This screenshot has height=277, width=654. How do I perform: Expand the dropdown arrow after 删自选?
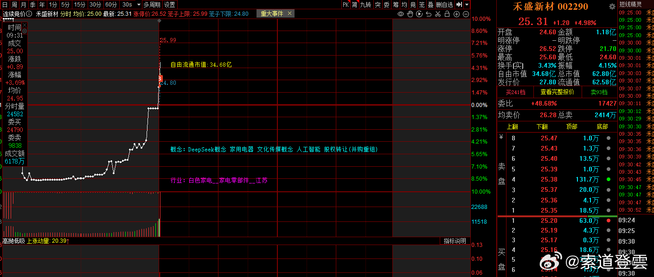pos(466,5)
